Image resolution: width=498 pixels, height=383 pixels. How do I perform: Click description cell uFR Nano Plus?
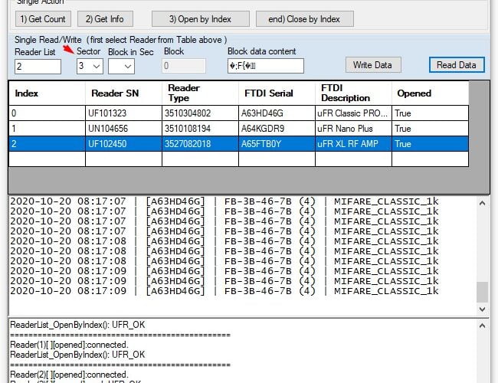coord(353,129)
